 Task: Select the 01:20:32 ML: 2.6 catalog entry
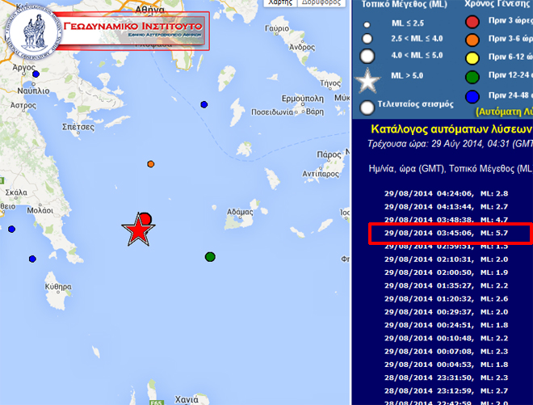(x=446, y=299)
